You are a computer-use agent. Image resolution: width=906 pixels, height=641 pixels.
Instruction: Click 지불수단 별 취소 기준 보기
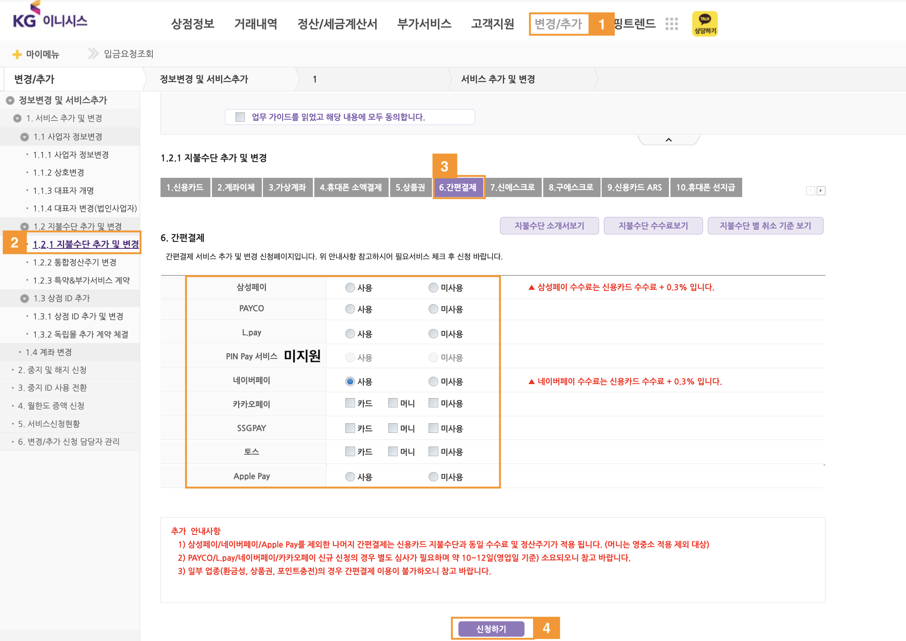pos(765,226)
